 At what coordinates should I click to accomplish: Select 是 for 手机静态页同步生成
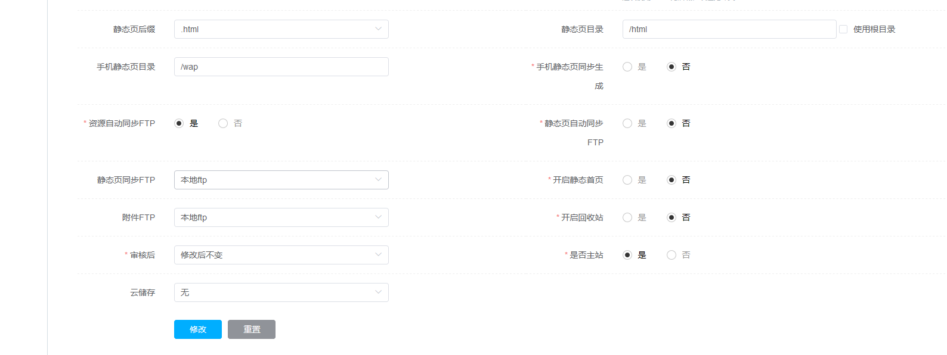tap(627, 67)
